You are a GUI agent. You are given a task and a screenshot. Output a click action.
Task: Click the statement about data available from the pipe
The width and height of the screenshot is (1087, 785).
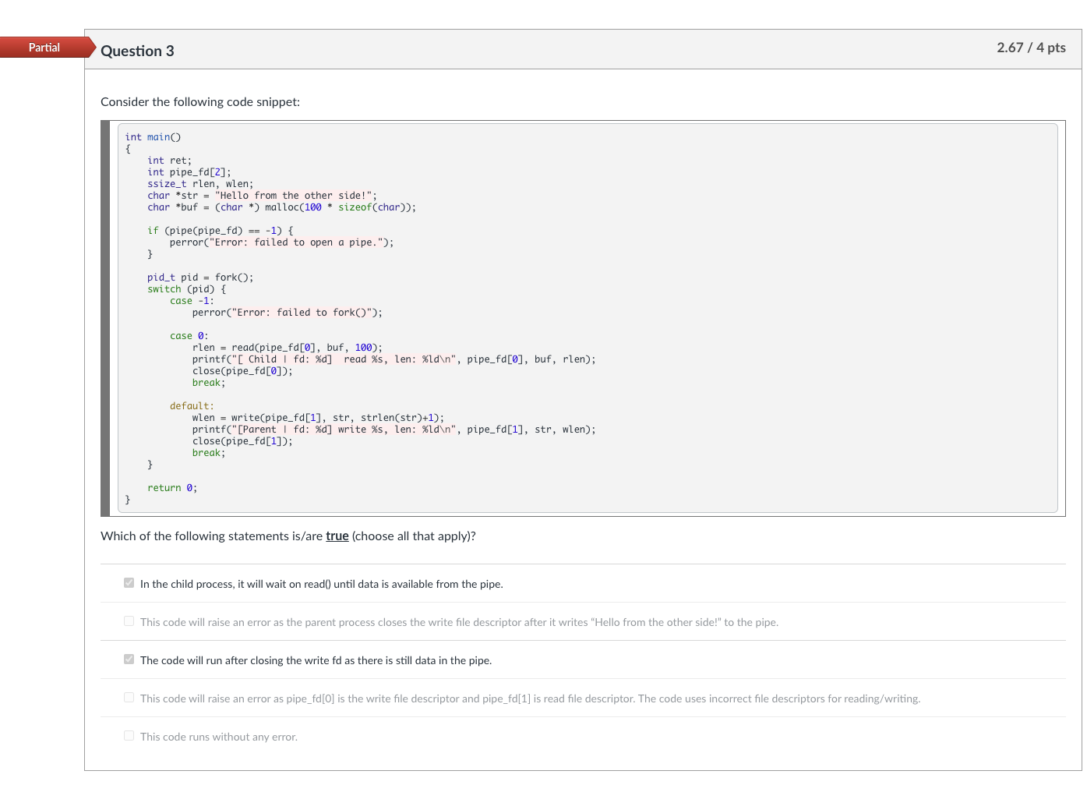pyautogui.click(x=321, y=583)
